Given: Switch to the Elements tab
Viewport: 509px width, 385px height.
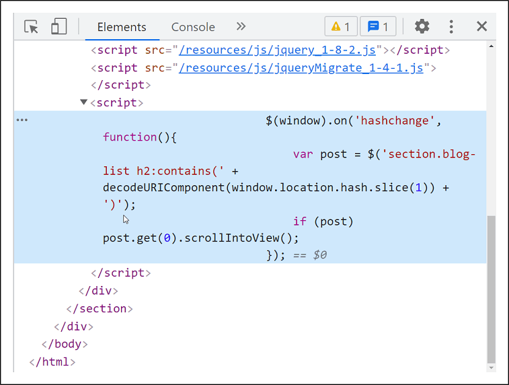Looking at the screenshot, I should [122, 27].
